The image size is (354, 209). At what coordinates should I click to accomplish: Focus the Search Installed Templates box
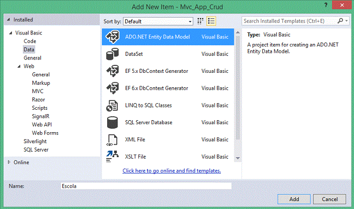[289, 21]
